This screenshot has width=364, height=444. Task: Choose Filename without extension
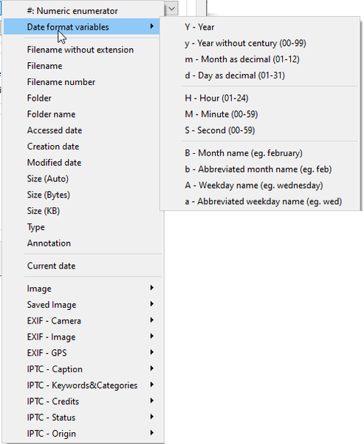(x=83, y=50)
